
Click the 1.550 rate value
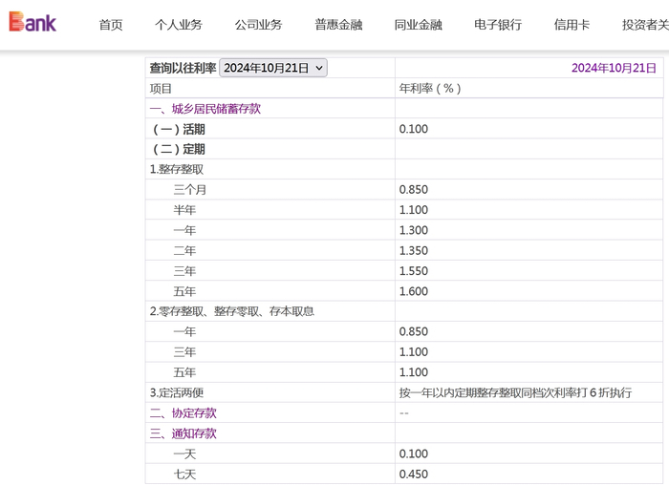[x=414, y=271]
